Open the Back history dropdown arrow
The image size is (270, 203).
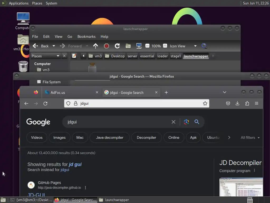tap(54, 46)
